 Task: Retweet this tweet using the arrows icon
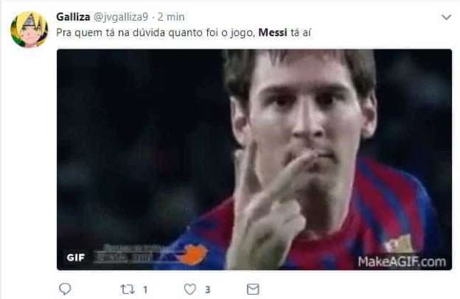point(128,289)
